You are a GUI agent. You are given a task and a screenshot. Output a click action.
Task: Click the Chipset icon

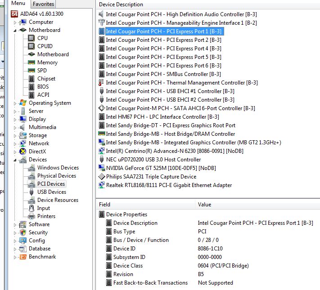point(31,79)
